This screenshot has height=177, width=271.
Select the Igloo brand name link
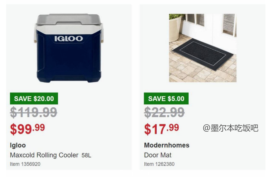tap(18, 145)
